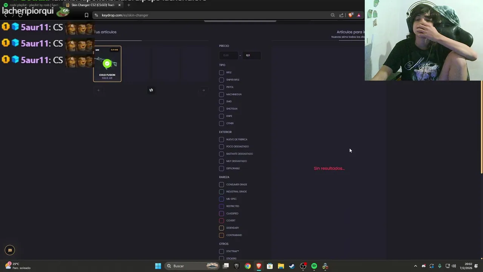Select the Cold Fusion Galil AR skin card

click(107, 64)
